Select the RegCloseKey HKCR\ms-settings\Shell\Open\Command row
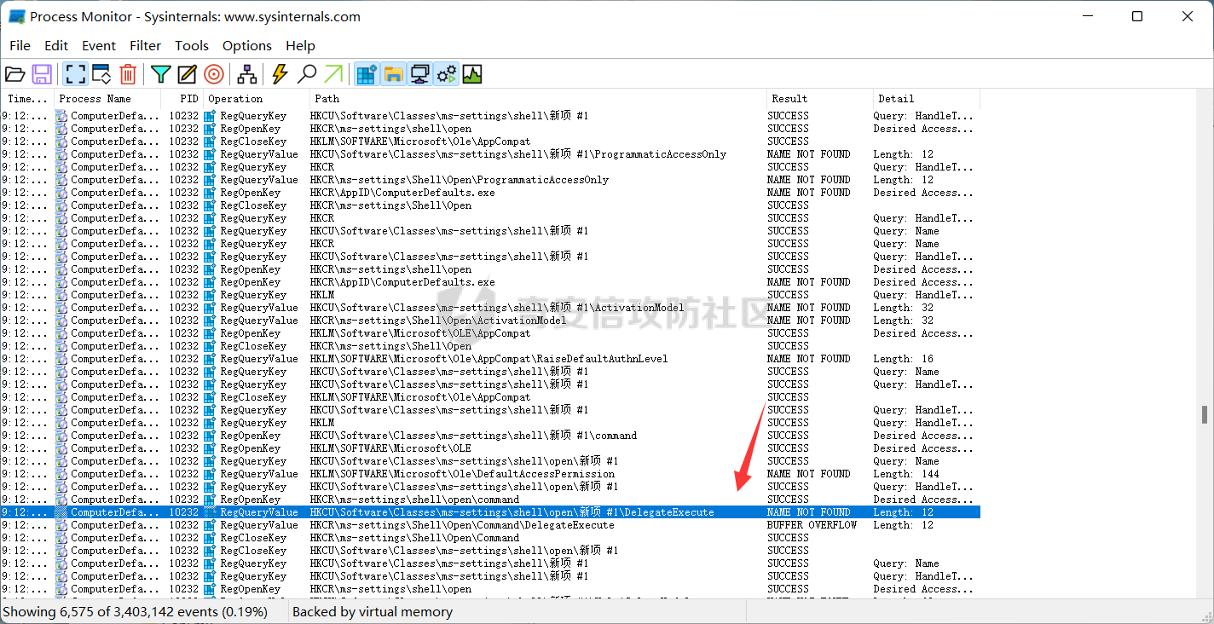 pyautogui.click(x=490, y=538)
